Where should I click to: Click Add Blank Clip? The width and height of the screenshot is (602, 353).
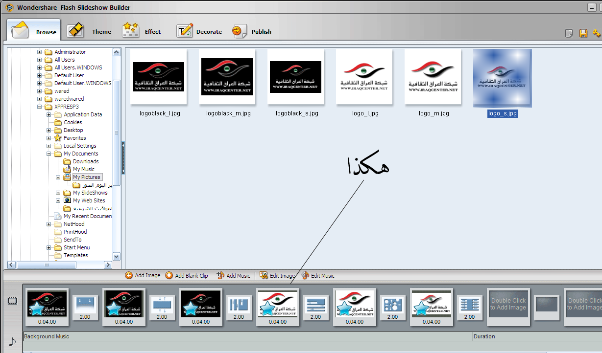tap(187, 276)
